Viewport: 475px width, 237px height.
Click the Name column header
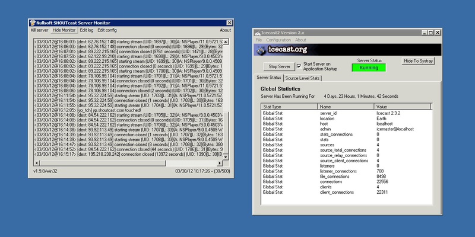(346, 107)
